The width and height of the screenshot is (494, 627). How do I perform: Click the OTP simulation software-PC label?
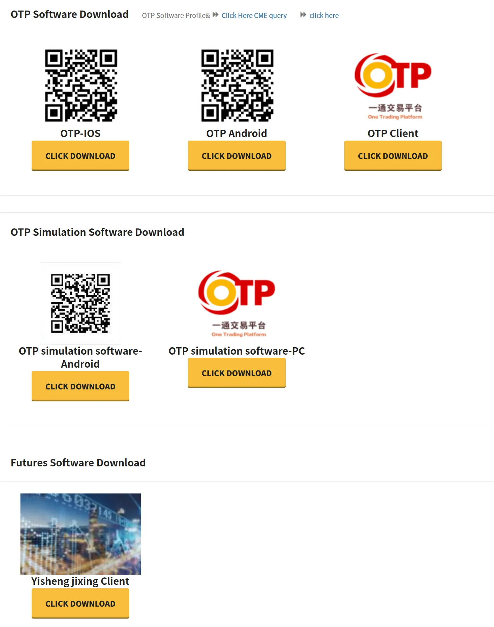pyautogui.click(x=237, y=351)
